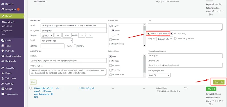227x107 pixels.
Task: Check the No Image Index option
Action: pyautogui.click(x=110, y=74)
